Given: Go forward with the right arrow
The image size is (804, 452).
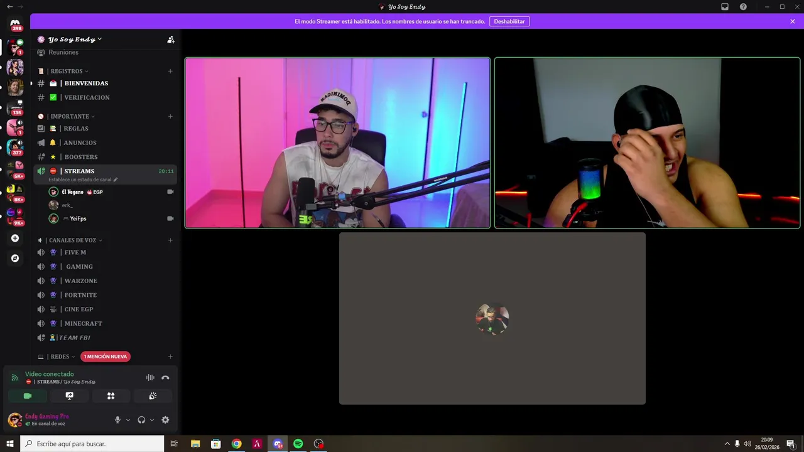Looking at the screenshot, I should [x=21, y=6].
